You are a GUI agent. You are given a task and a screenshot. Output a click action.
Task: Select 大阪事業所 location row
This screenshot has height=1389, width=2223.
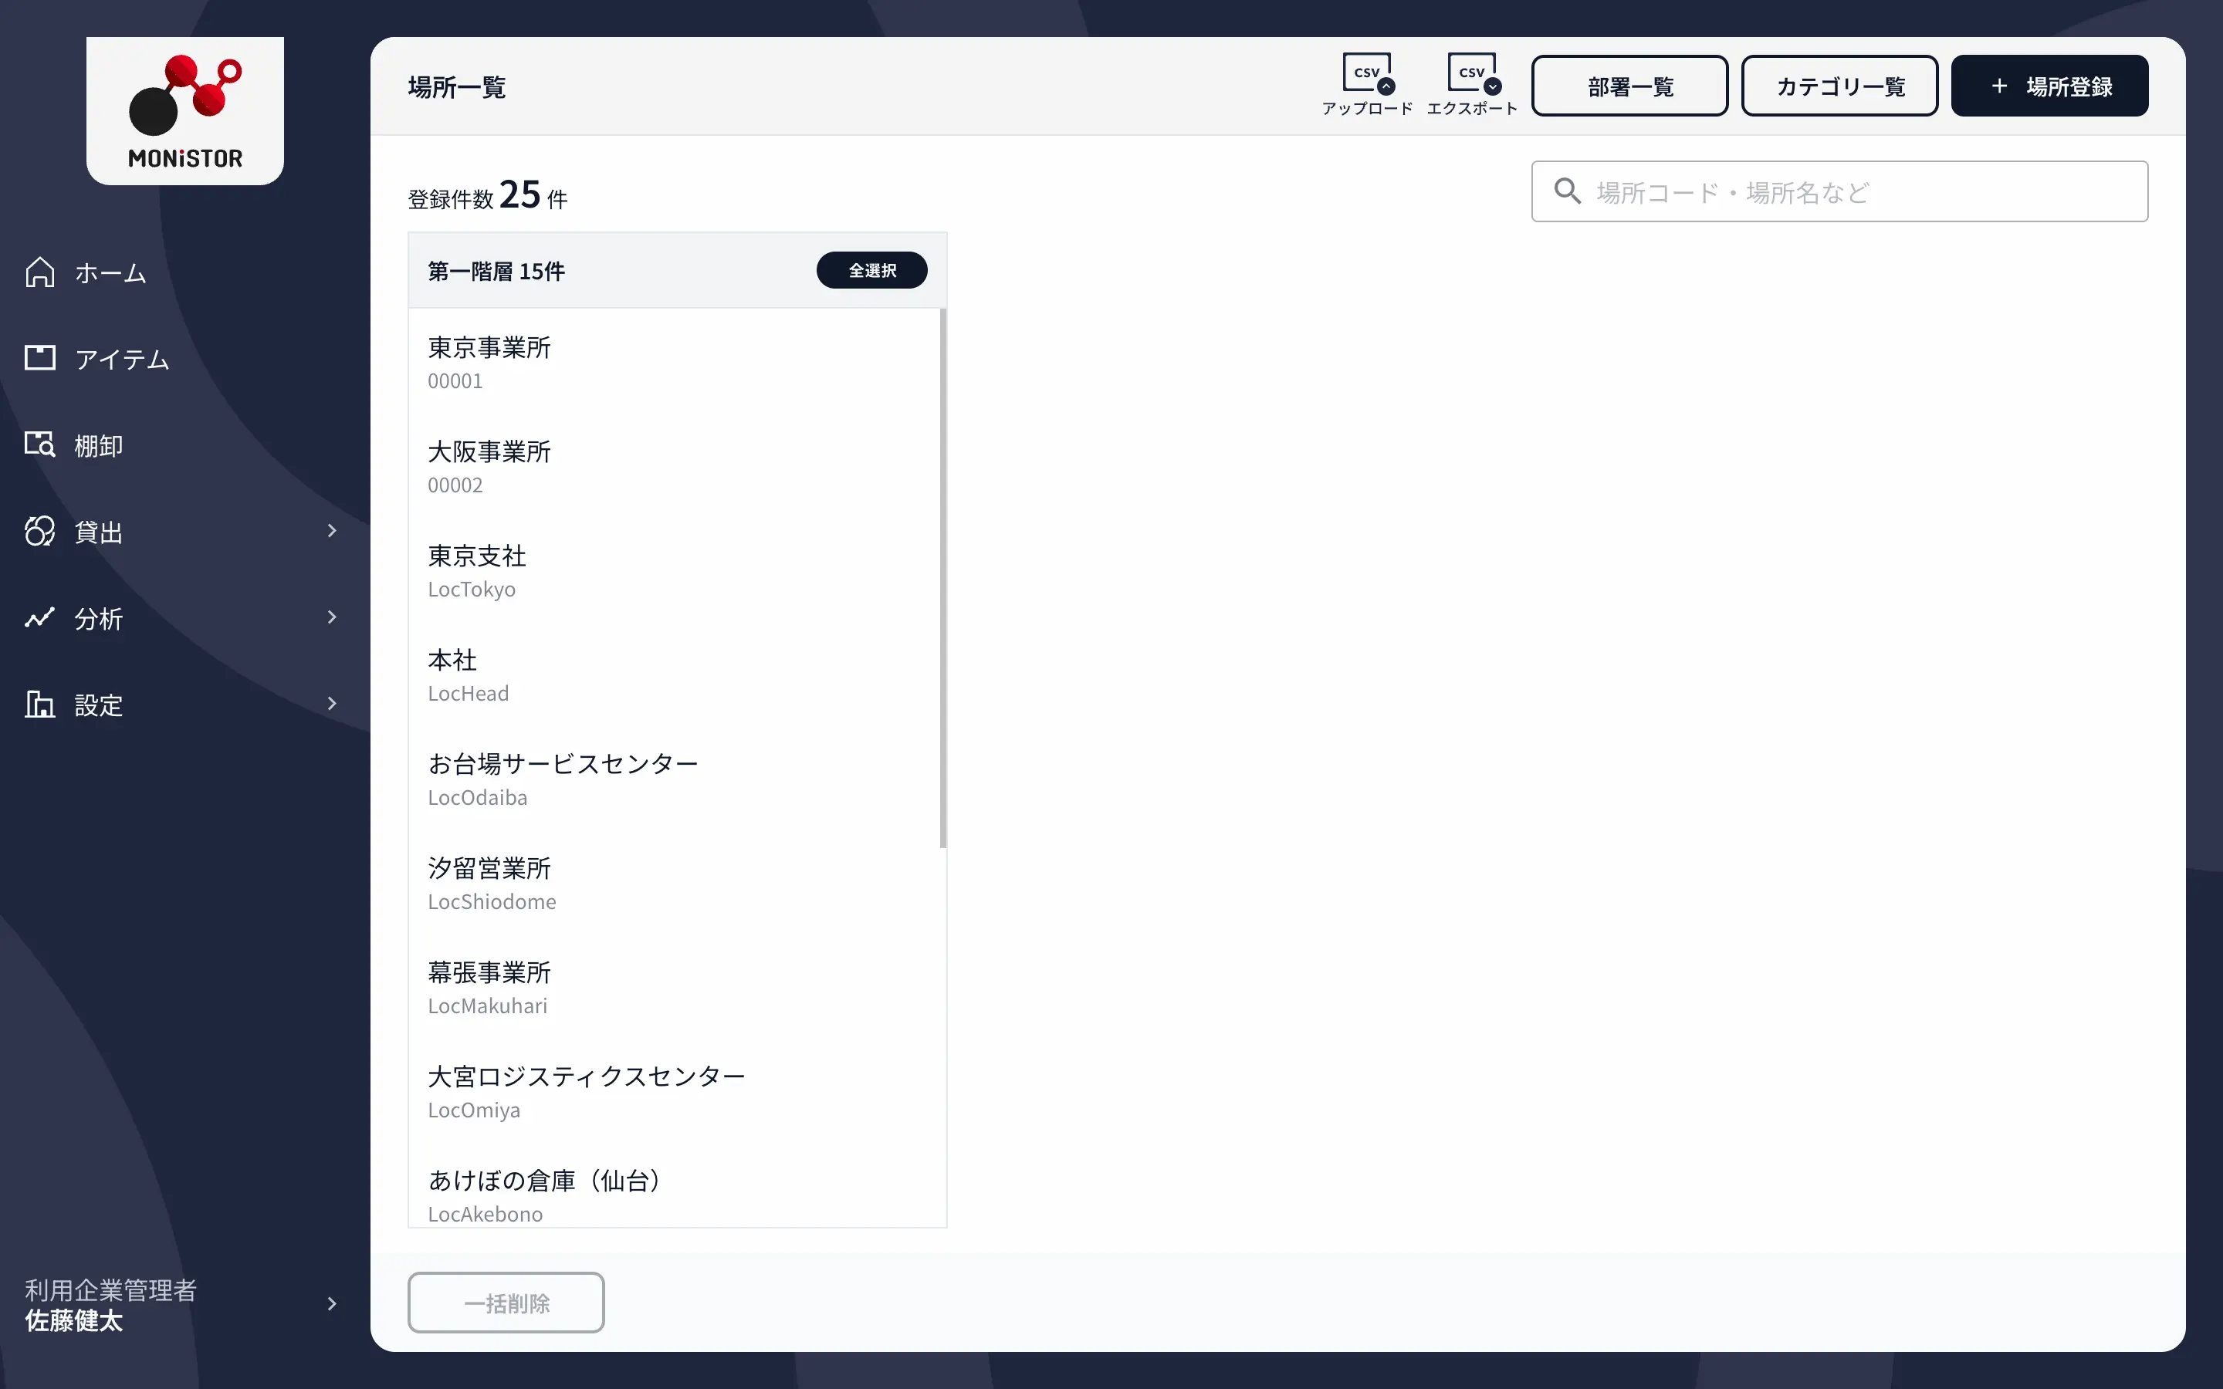click(x=675, y=466)
